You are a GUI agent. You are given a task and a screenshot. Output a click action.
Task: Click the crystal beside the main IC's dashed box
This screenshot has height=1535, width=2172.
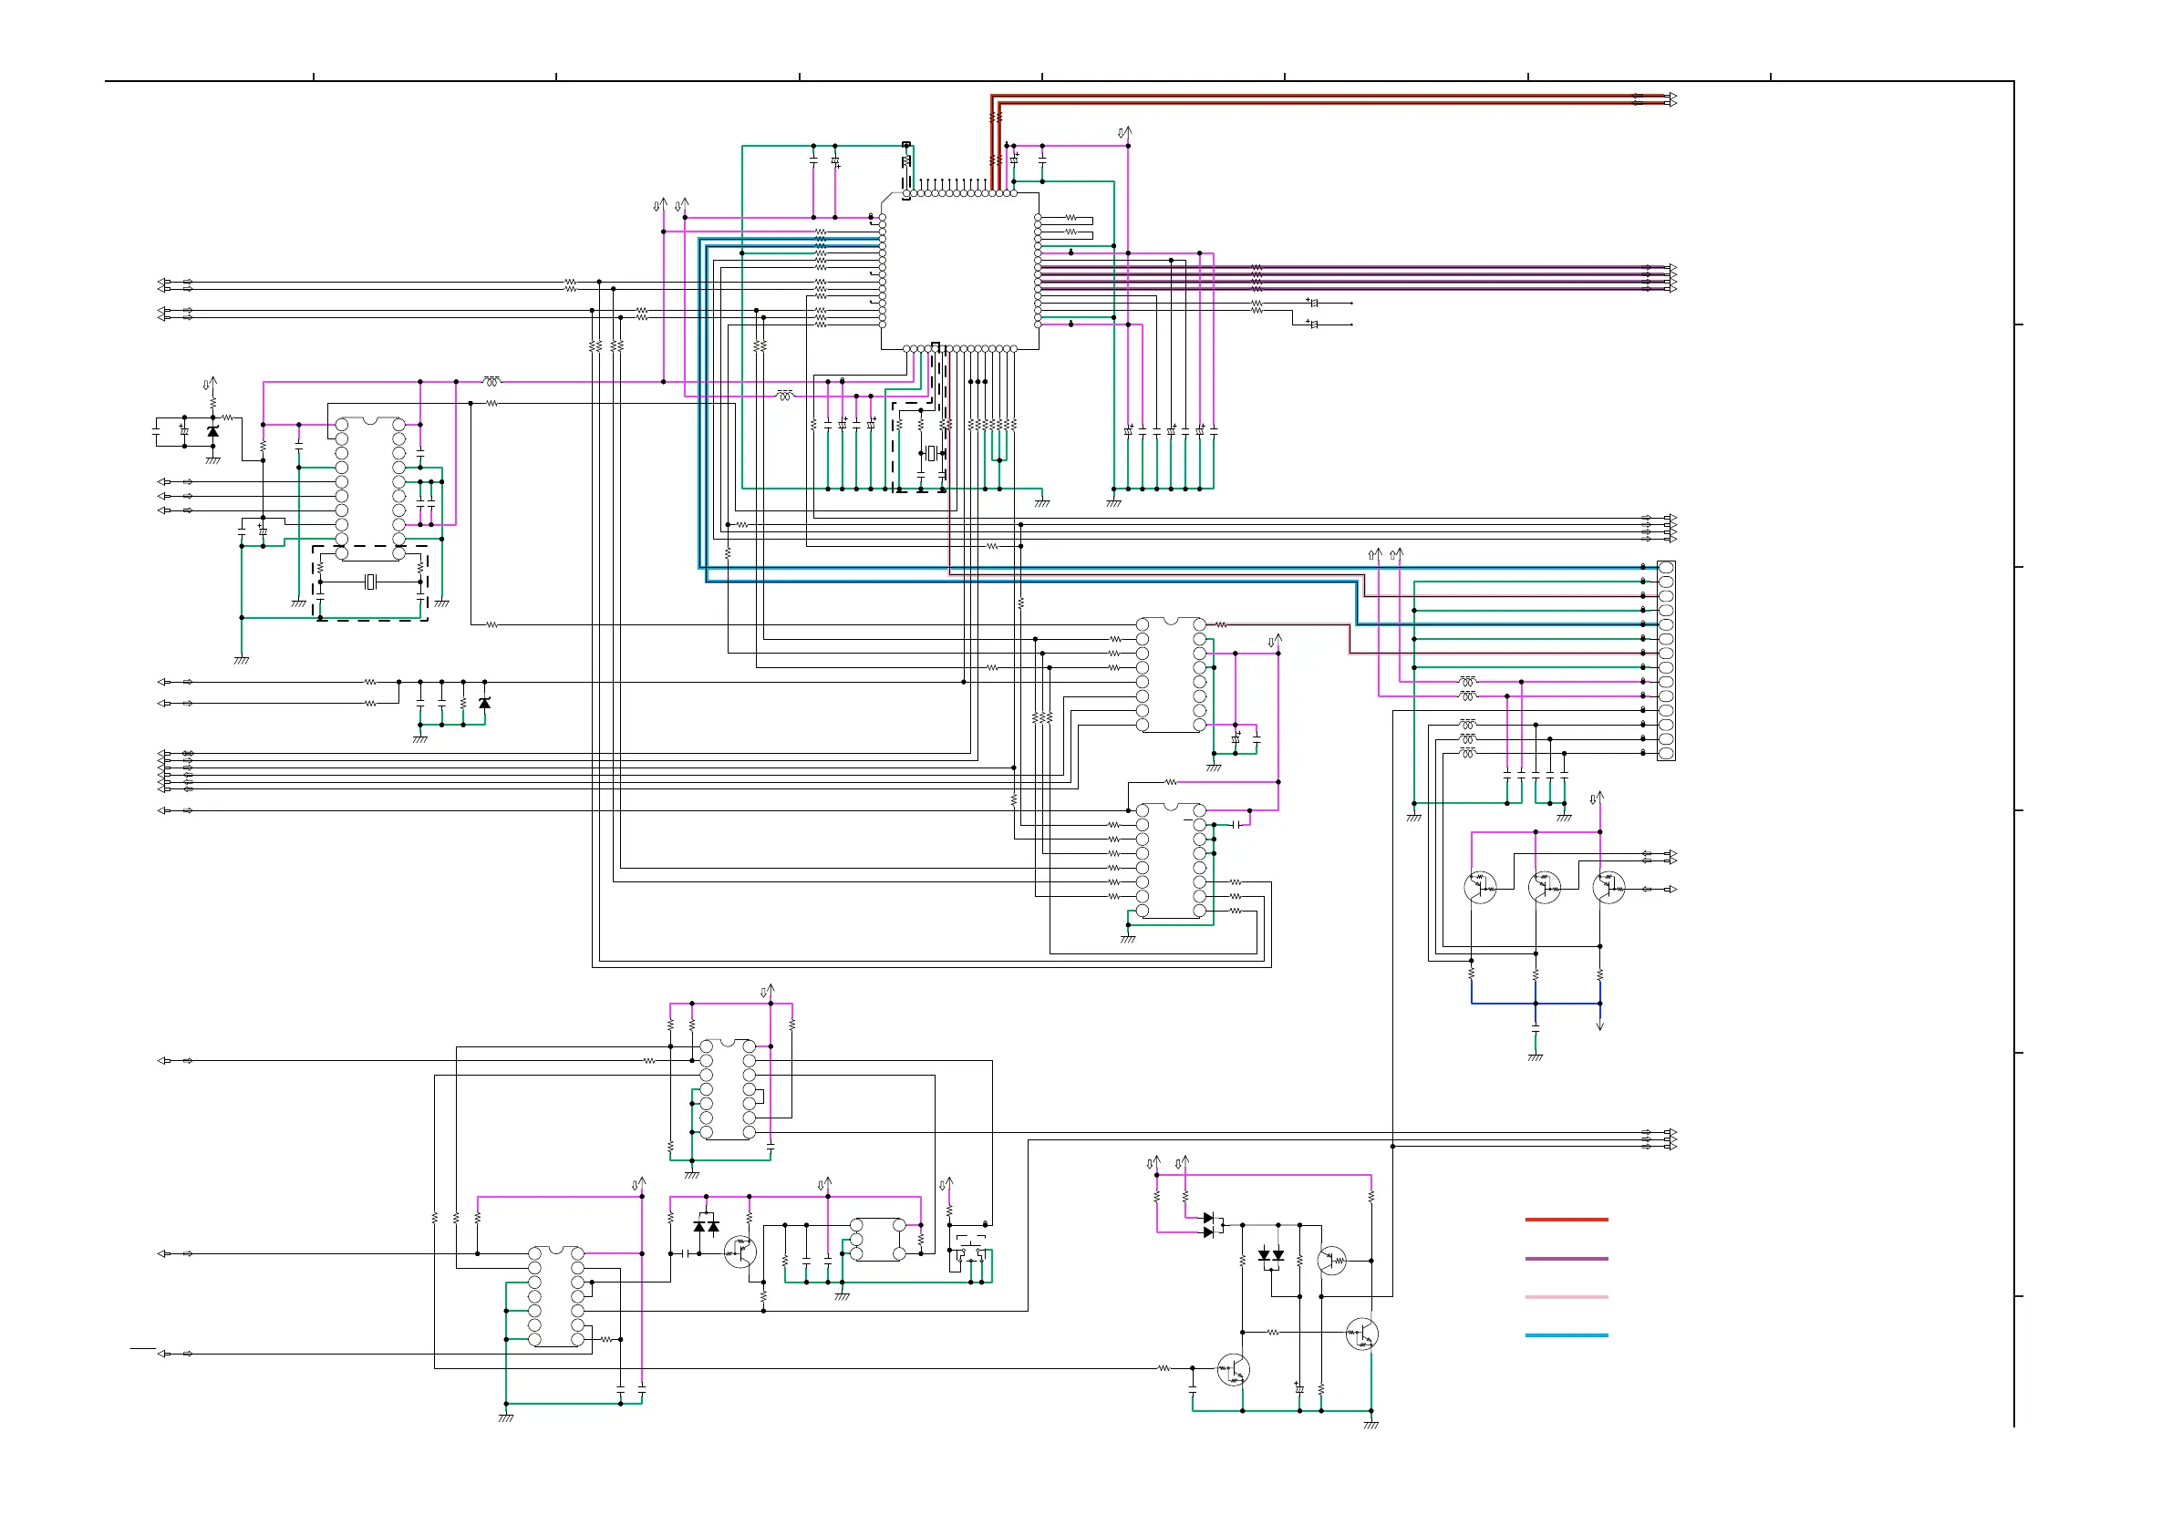(x=931, y=453)
